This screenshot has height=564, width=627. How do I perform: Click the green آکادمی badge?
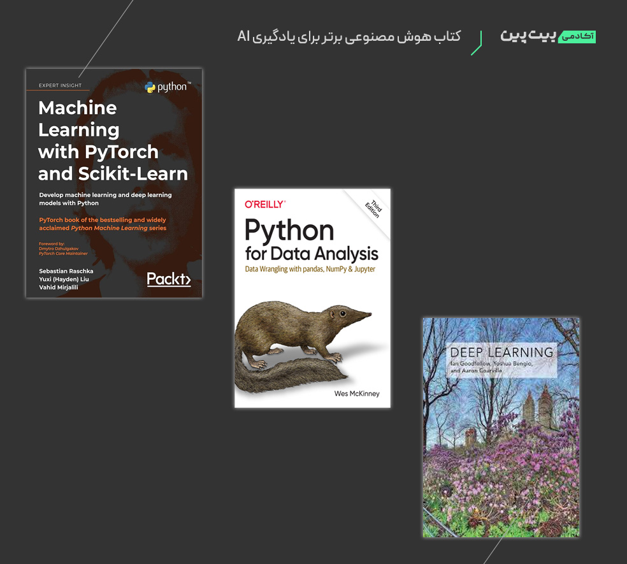tap(579, 36)
